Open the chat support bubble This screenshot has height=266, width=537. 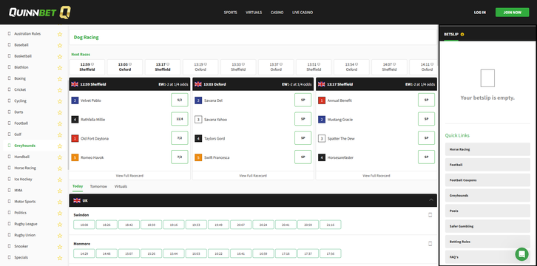tap(521, 254)
